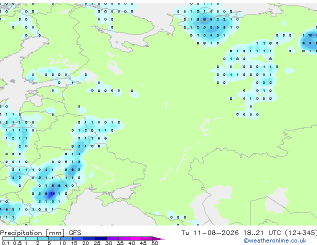Image resolution: width=317 pixels, height=245 pixels.
Task: Select the 35–40 mm legend swatch
Action: coord(123,238)
